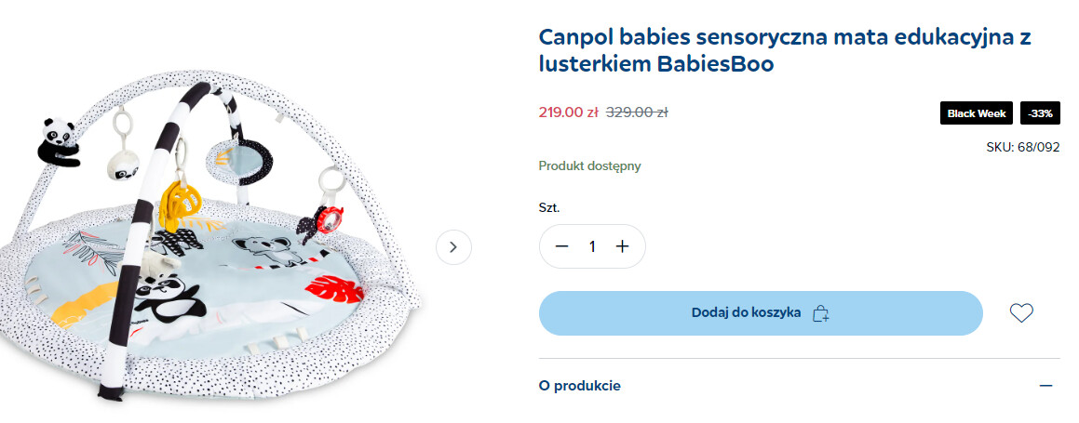This screenshot has width=1079, height=423.
Task: Click the Produkt dostępny availability status
Action: pyautogui.click(x=589, y=166)
